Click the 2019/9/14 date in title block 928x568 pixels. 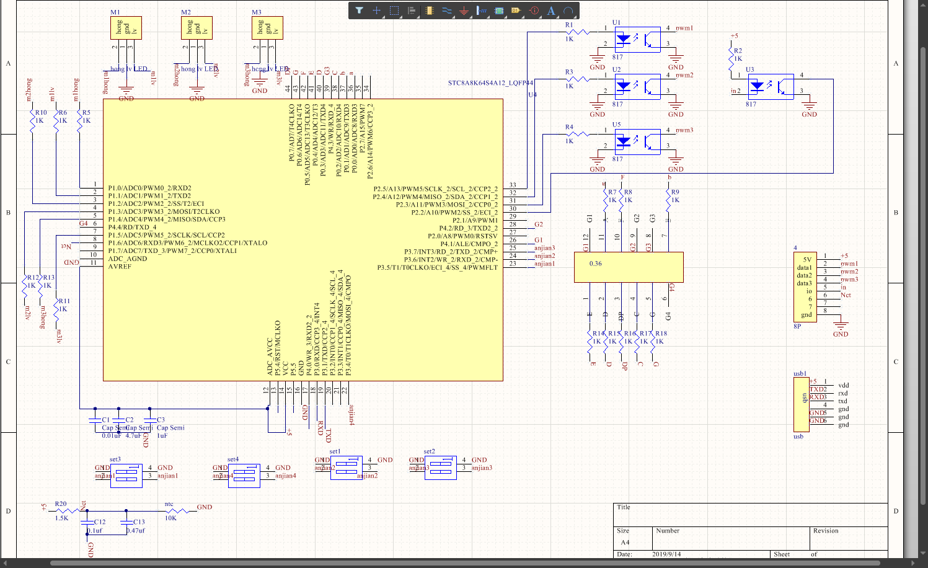[x=666, y=554]
